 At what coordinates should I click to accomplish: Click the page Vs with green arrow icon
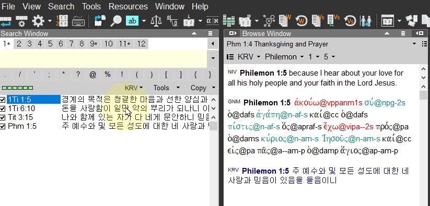[333, 21]
